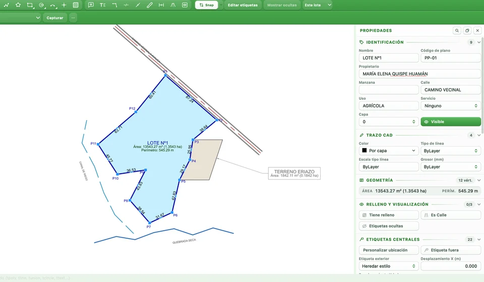Select the plus point tool
Viewport: 484px width, 282px height.
[64, 5]
